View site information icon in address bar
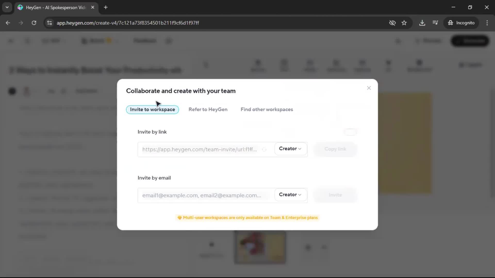Viewport: 495px width, 278px height. 49,23
